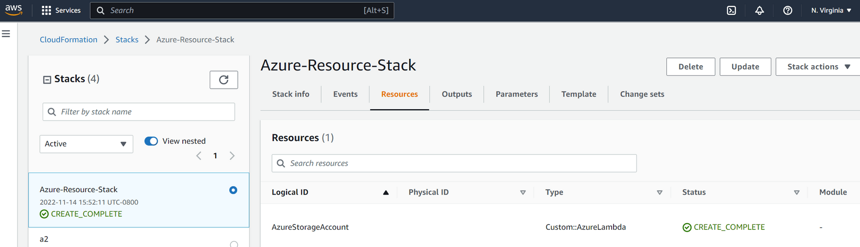Expand the Stack actions dropdown
Viewport: 860px width, 247px height.
pyautogui.click(x=818, y=67)
